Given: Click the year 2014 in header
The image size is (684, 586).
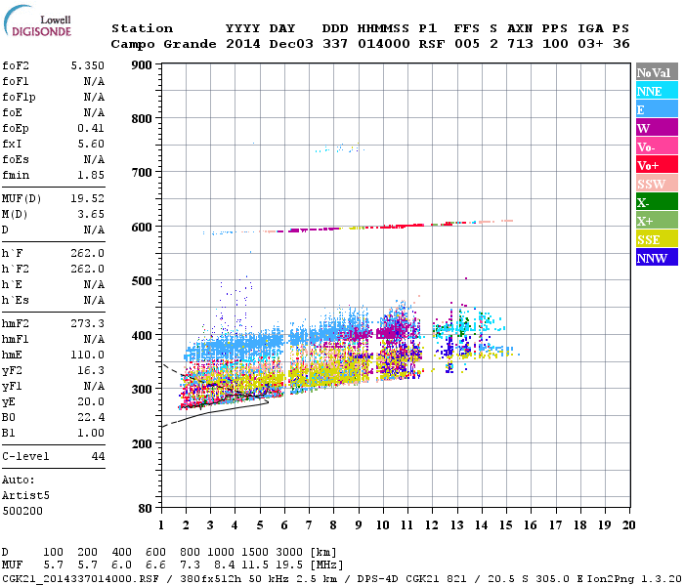Looking at the screenshot, I should click(243, 44).
